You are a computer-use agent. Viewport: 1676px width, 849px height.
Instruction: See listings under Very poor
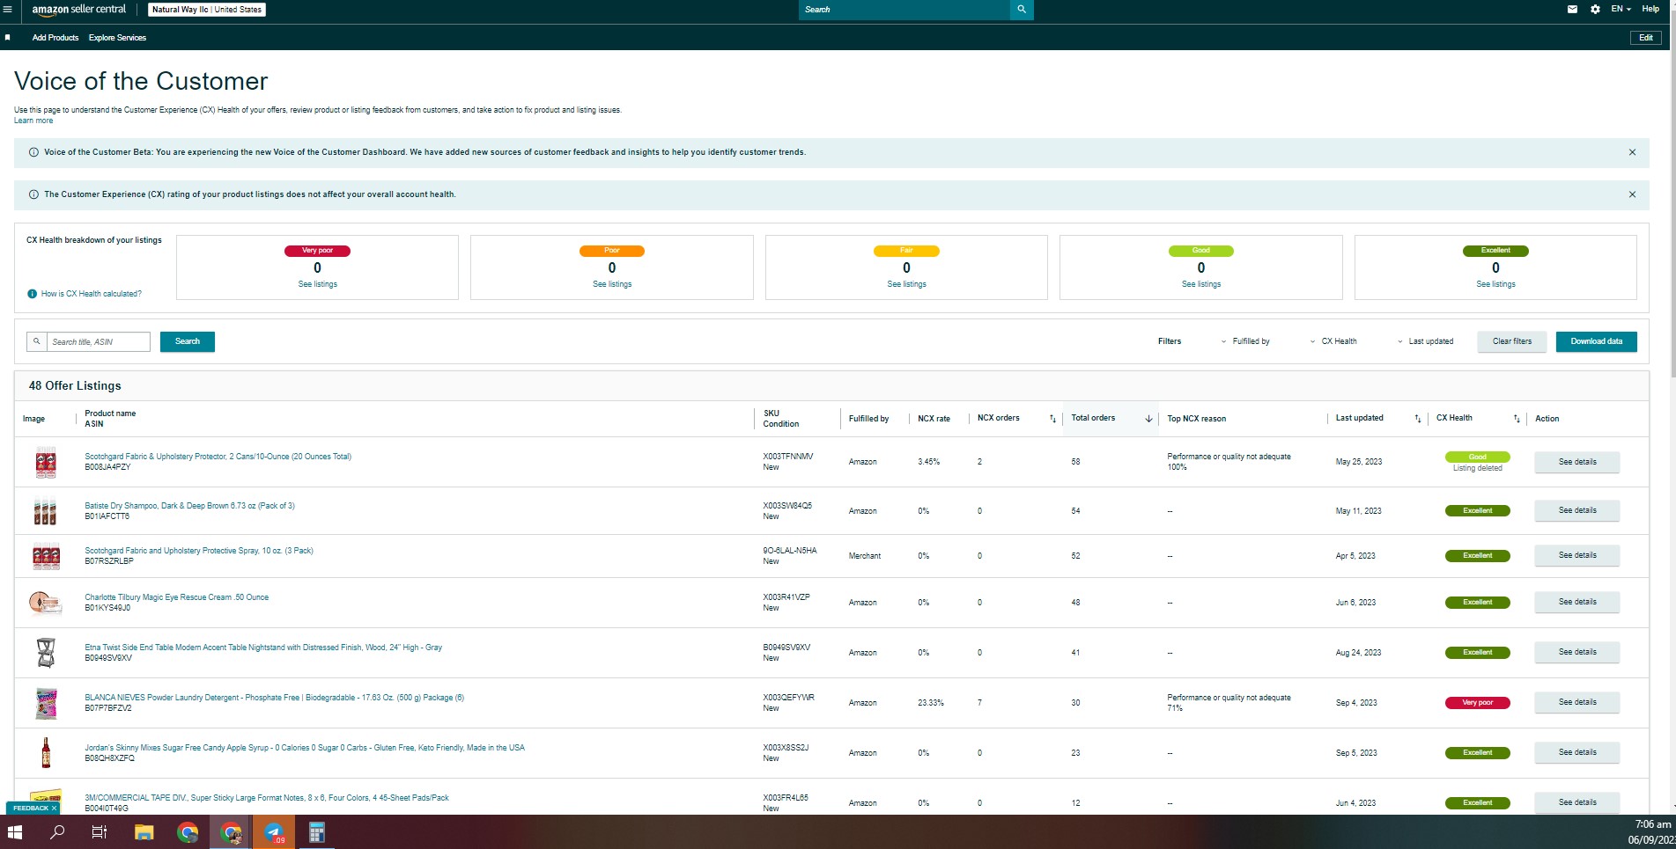[318, 284]
